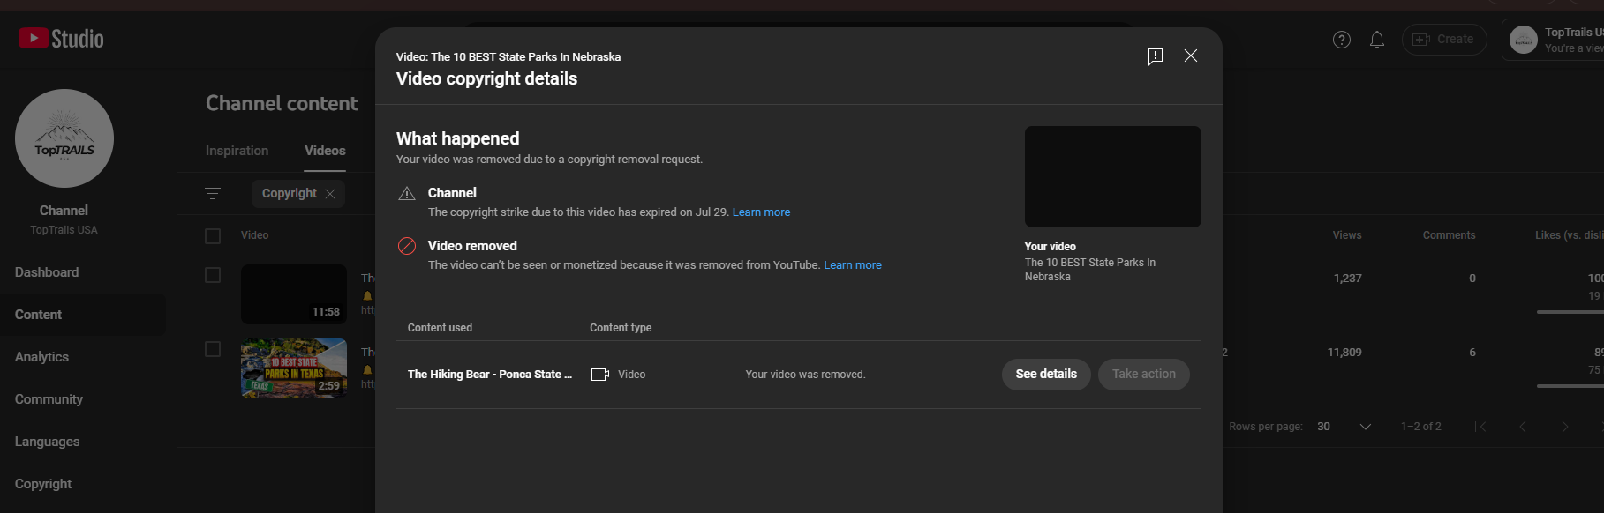Click the Content type column header

[621, 328]
